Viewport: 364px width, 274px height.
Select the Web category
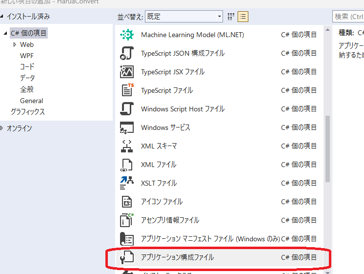click(27, 44)
